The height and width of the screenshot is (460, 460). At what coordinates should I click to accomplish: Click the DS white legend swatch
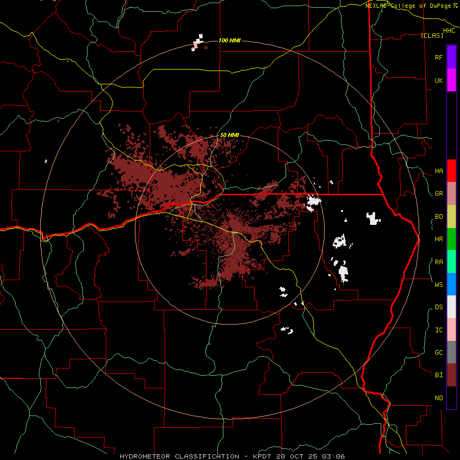coord(451,307)
